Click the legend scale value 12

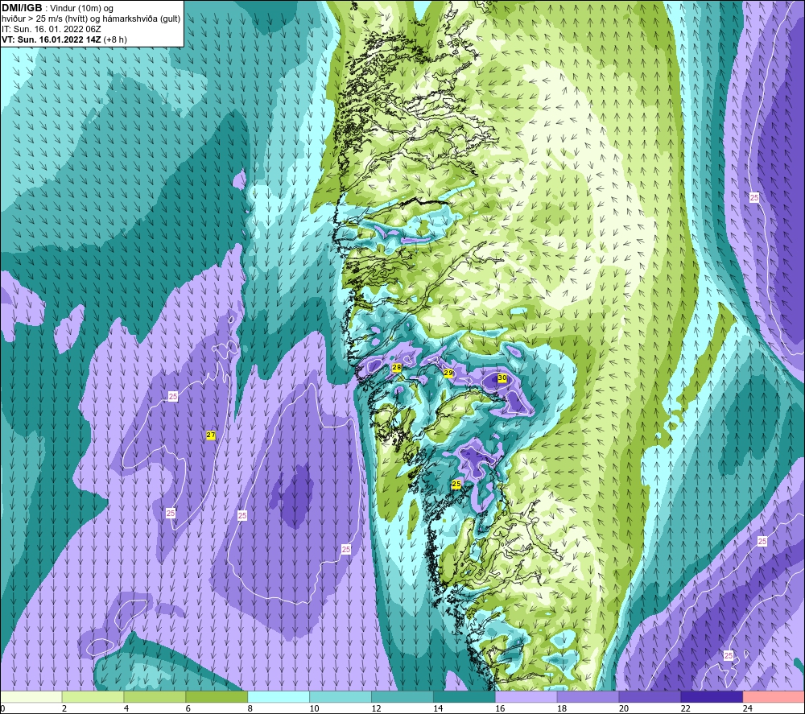pos(376,708)
